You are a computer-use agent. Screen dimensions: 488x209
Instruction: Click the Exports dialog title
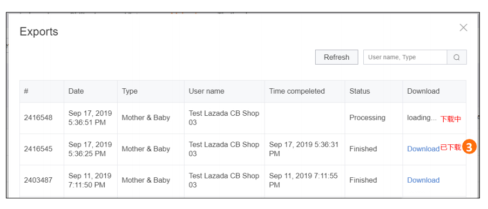[39, 32]
